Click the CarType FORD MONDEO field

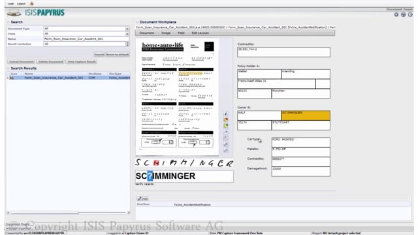tap(301, 142)
